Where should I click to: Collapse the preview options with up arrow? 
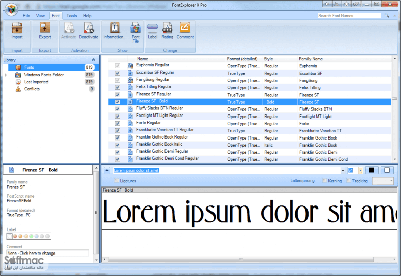pyautogui.click(x=107, y=170)
